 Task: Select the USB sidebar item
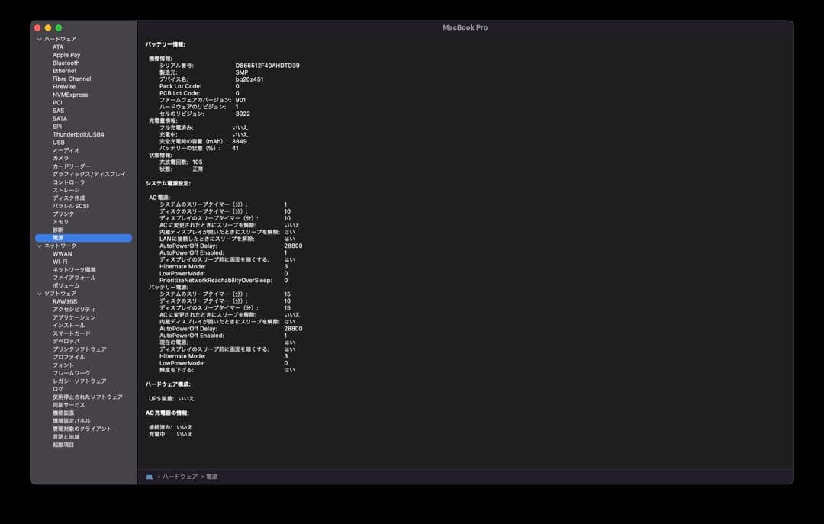pyautogui.click(x=59, y=143)
